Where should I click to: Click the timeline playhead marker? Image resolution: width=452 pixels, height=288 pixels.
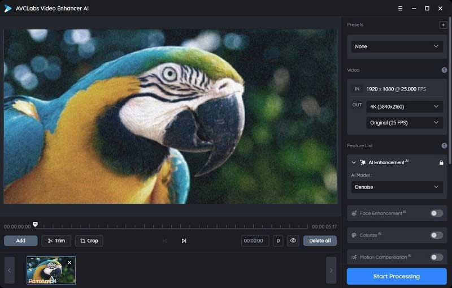pos(35,224)
